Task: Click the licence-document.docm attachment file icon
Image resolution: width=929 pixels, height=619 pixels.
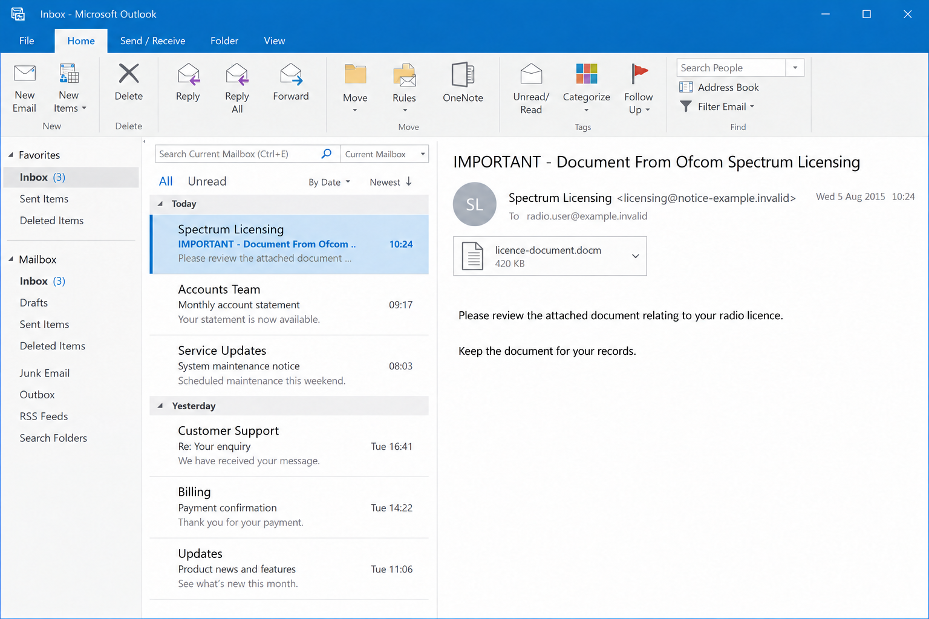Action: 472,256
